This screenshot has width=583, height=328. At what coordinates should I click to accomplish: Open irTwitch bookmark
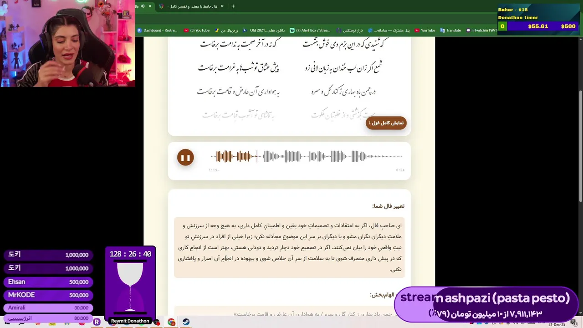[x=481, y=31]
